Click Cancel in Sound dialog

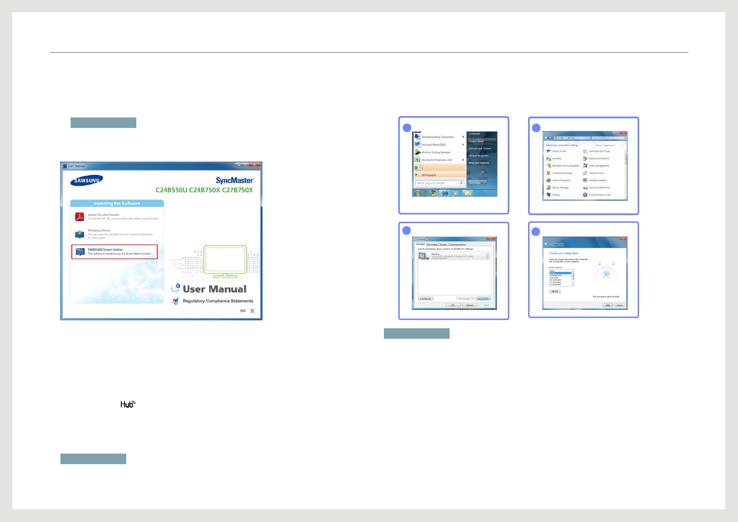(x=470, y=305)
